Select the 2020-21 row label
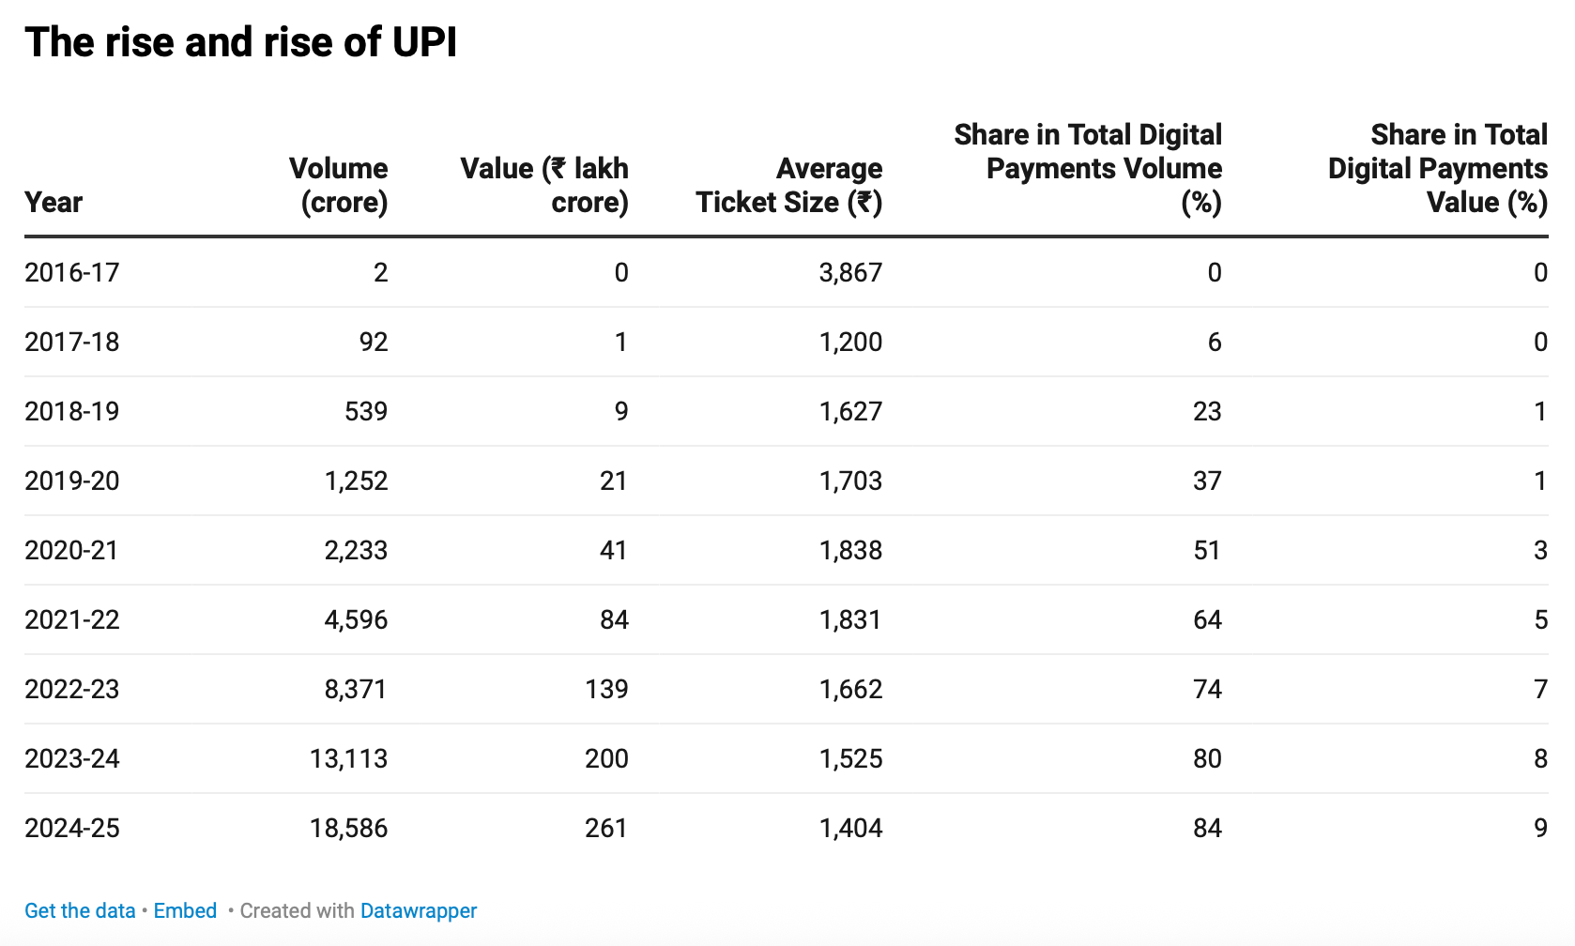Image resolution: width=1575 pixels, height=946 pixels. pyautogui.click(x=72, y=550)
